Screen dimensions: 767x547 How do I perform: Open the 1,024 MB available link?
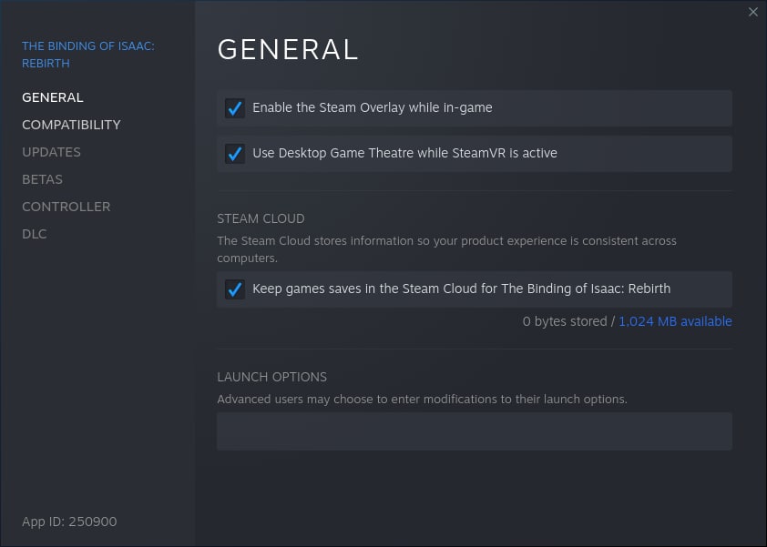pyautogui.click(x=675, y=321)
